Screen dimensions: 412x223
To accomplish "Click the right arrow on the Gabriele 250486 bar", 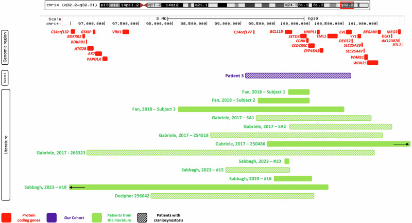I will click(x=400, y=144).
